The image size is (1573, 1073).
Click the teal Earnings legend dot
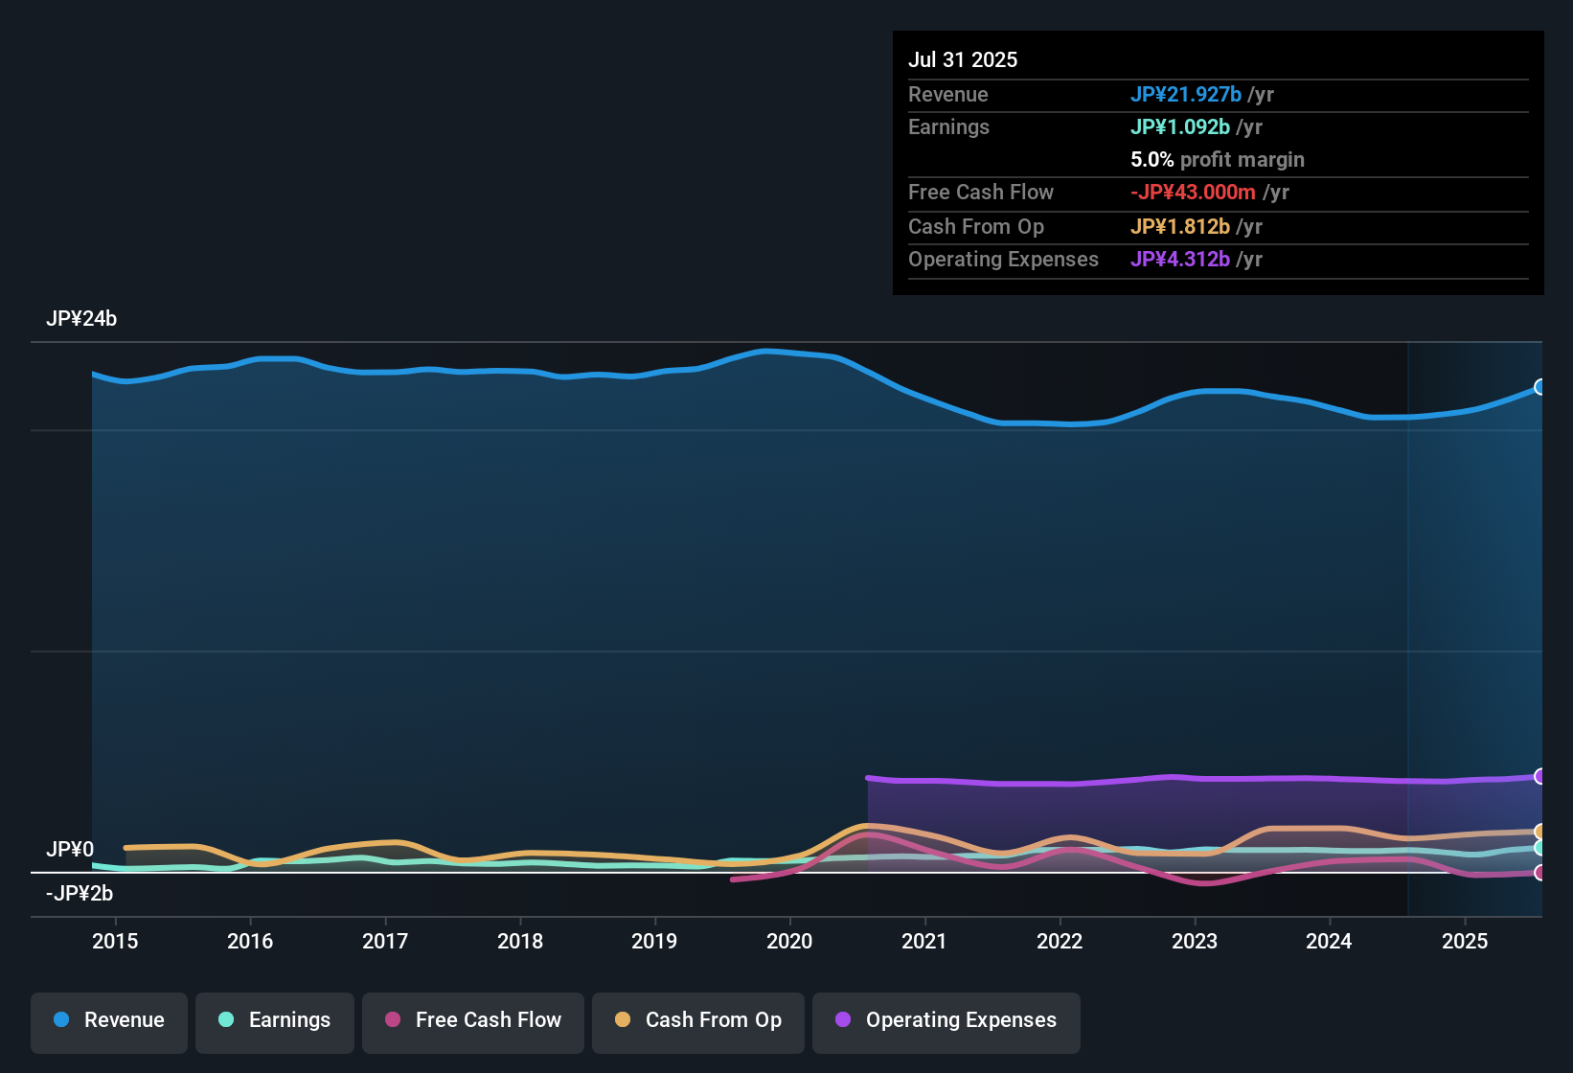pyautogui.click(x=226, y=1020)
